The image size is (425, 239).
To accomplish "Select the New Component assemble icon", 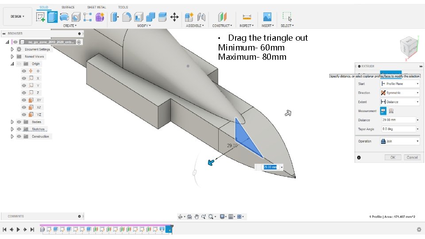I will pyautogui.click(x=189, y=17).
